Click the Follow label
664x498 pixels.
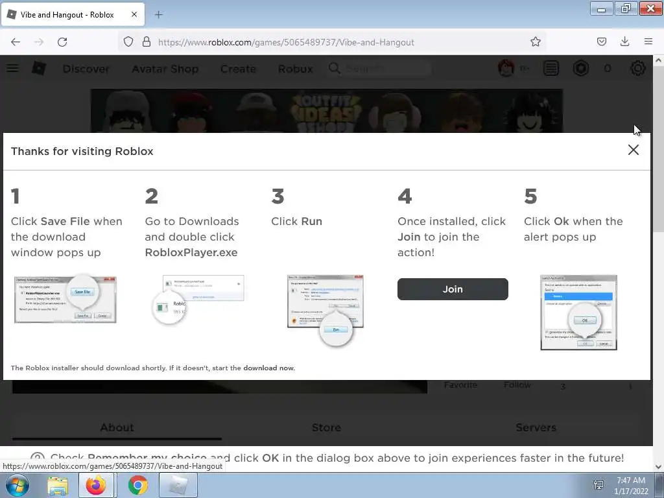pyautogui.click(x=517, y=385)
